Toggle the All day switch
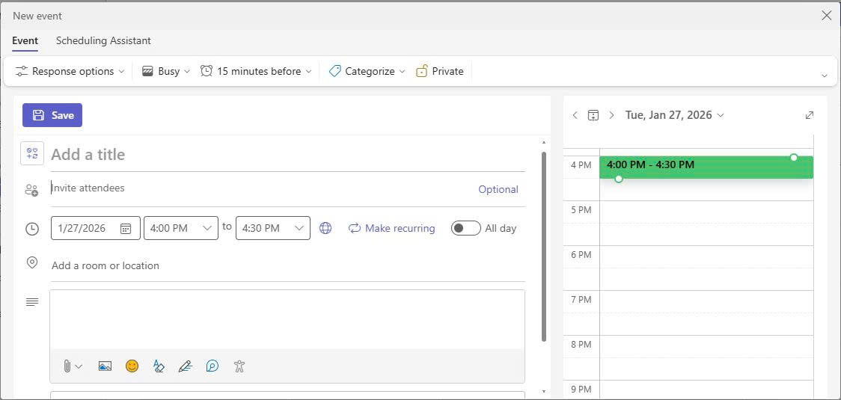Viewport: 841px width, 400px height. [465, 228]
